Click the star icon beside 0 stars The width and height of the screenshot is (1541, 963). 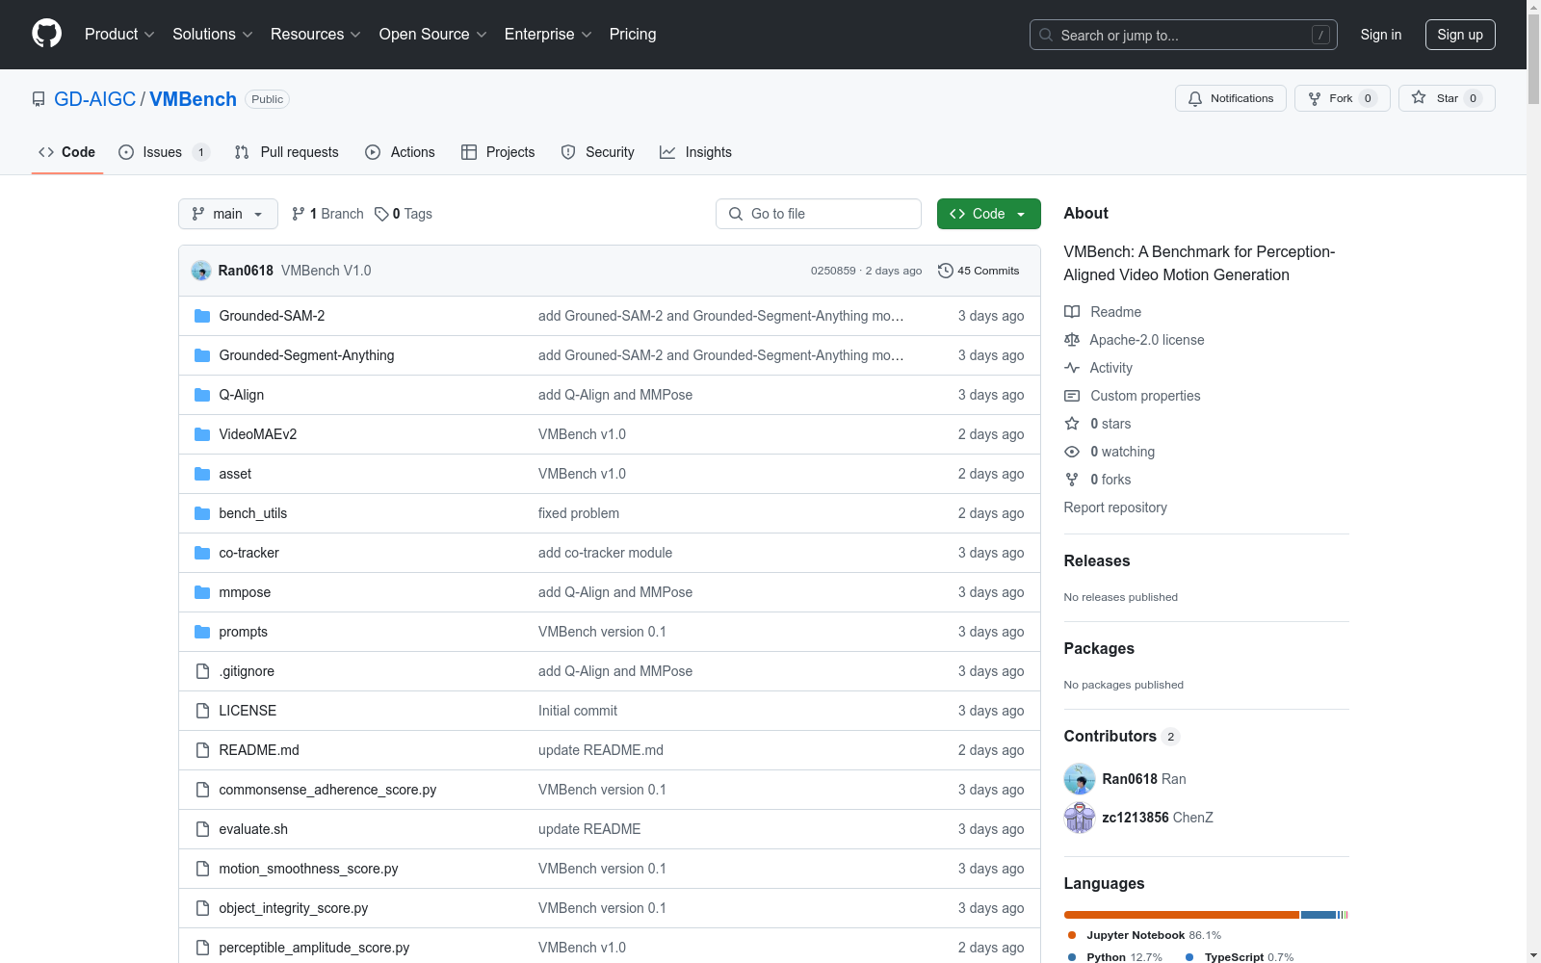tap(1072, 424)
